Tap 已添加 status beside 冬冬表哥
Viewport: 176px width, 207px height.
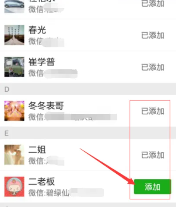(153, 111)
